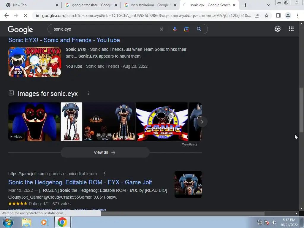
Task: Play the Sonic.EYX video thumbnail
Action: [x=35, y=62]
